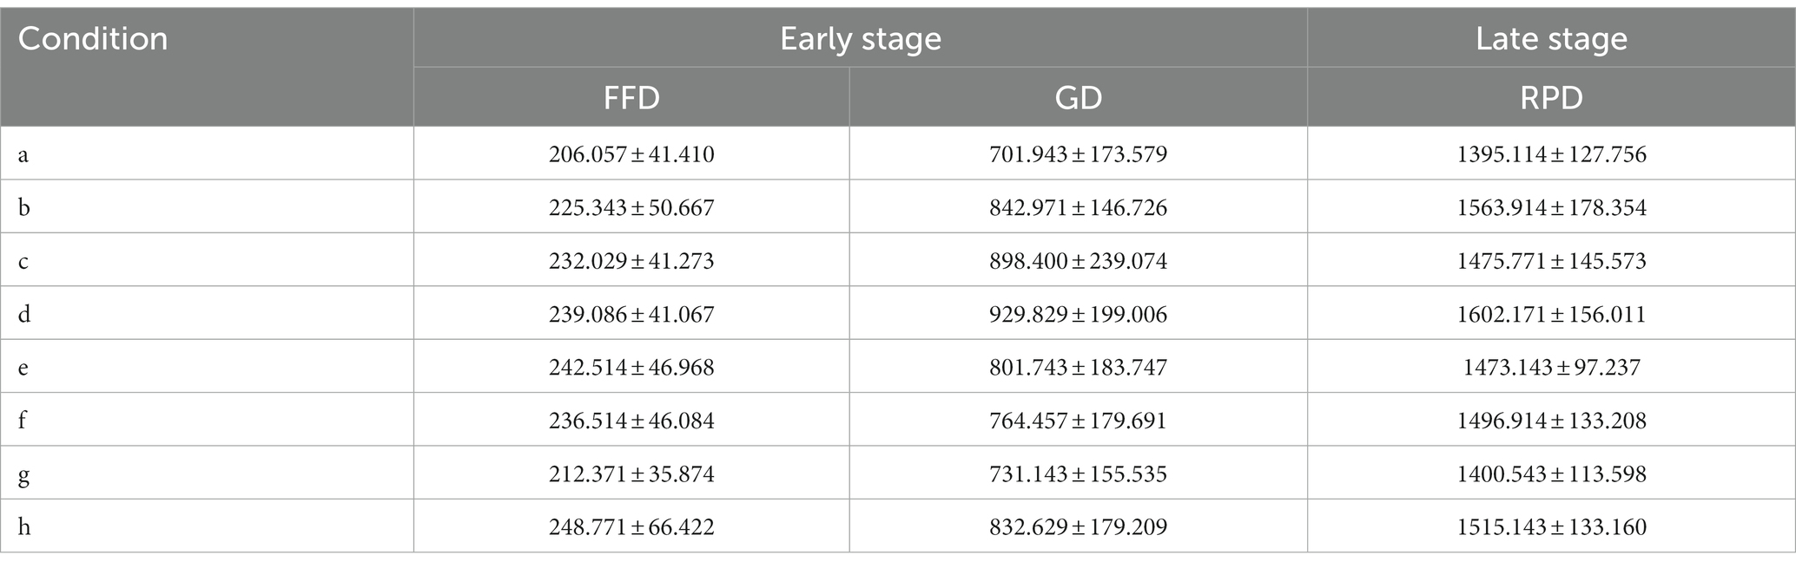
Task: Click RPD value 1475.771 ± 145.573
Action: coord(1551,261)
